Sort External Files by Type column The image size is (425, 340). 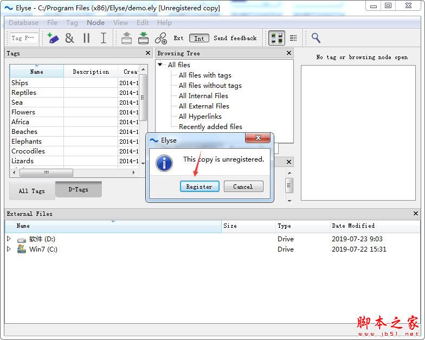tap(302, 226)
